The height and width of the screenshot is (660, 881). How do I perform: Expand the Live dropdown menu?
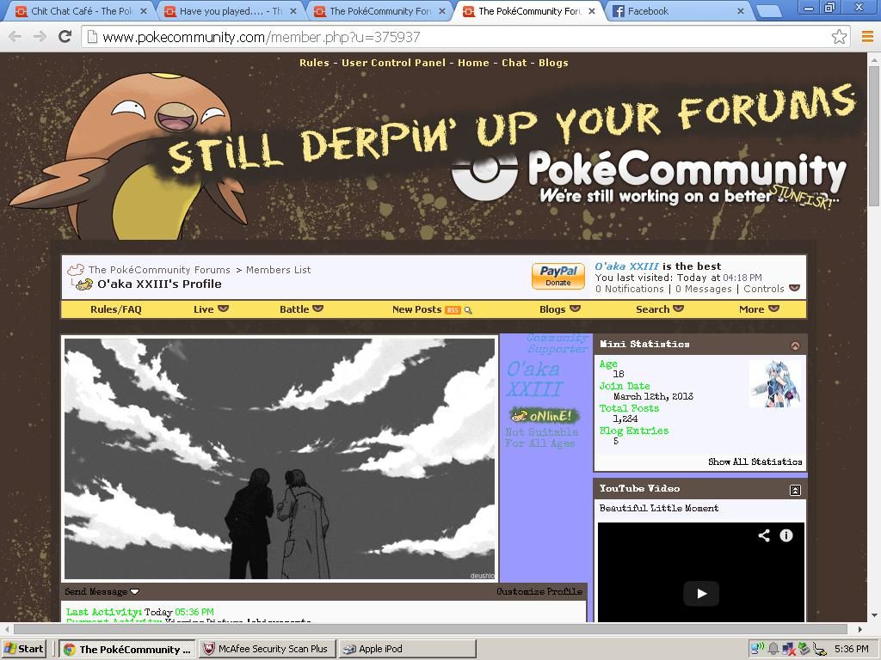tap(211, 309)
